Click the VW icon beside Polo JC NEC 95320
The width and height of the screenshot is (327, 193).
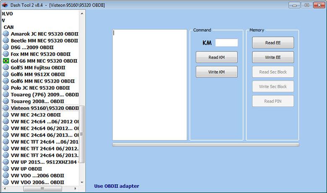coord(6,88)
